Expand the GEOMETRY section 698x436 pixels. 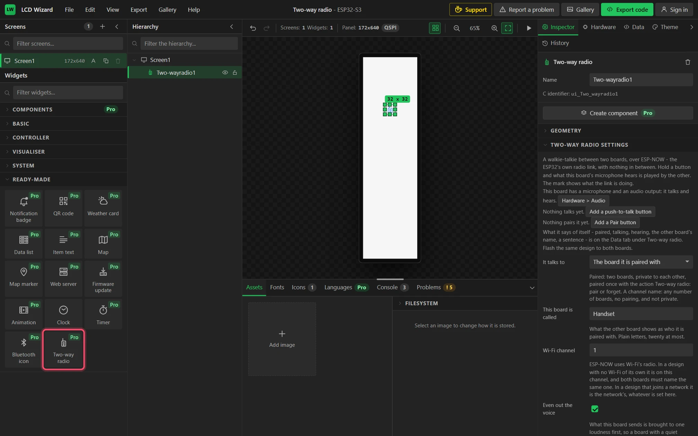618,131
